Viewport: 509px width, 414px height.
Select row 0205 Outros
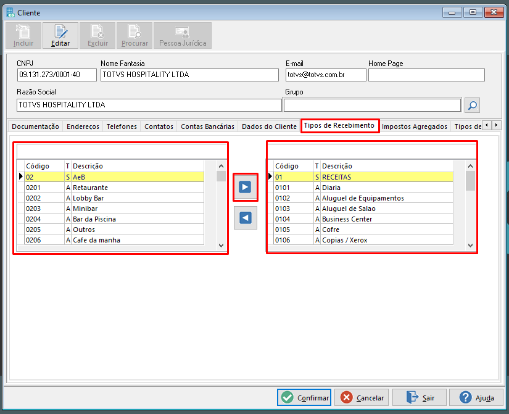pos(114,230)
